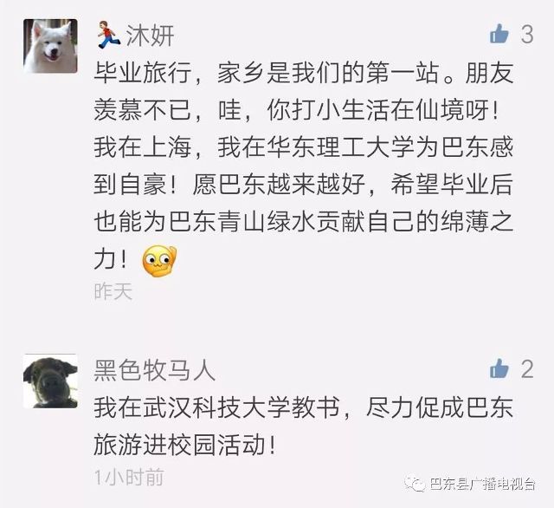This screenshot has width=554, height=508.
Task: Like 沐妍's comment with thumbs-up icon
Action: 499,34
